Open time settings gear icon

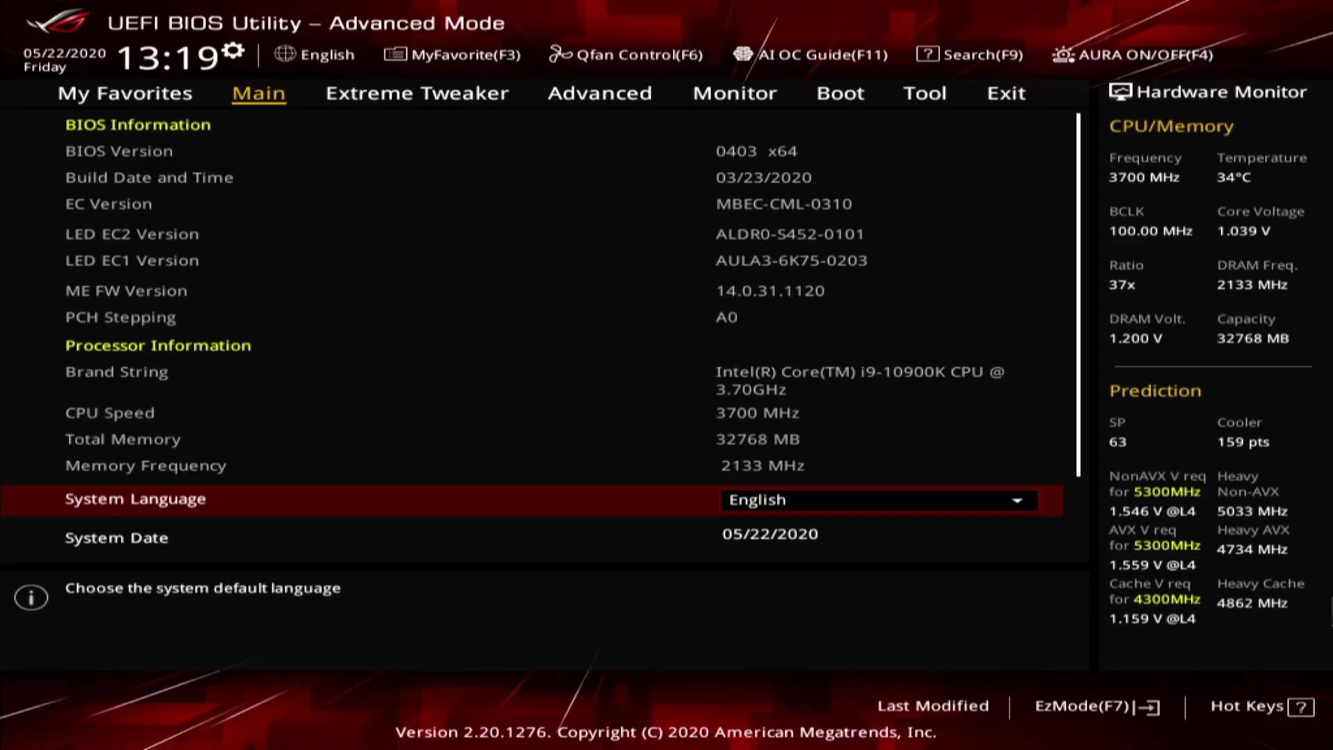pyautogui.click(x=233, y=50)
